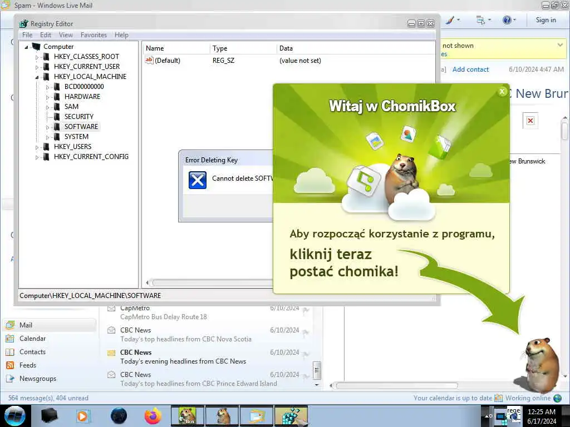Viewport: 570px width, 427px height.
Task: Select the HKEY_CLASSES_ROOT folder icon
Action: pos(46,57)
